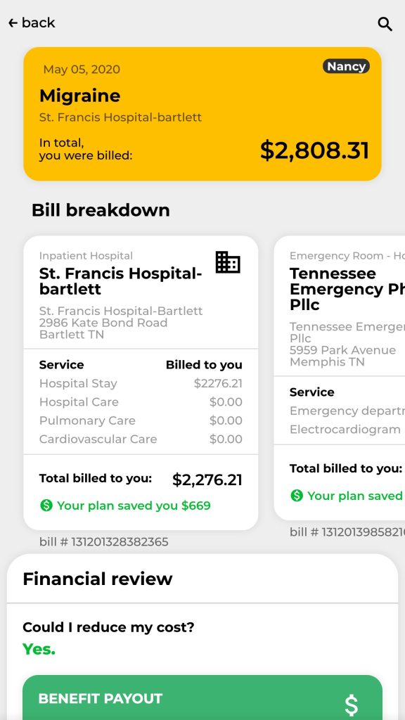Tap the back arrow icon

(13, 22)
